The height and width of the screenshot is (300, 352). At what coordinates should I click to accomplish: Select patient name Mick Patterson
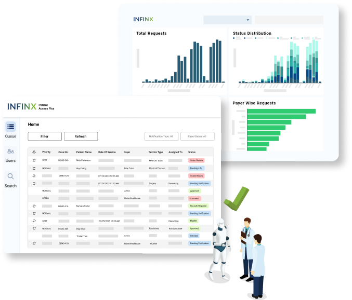(x=83, y=160)
